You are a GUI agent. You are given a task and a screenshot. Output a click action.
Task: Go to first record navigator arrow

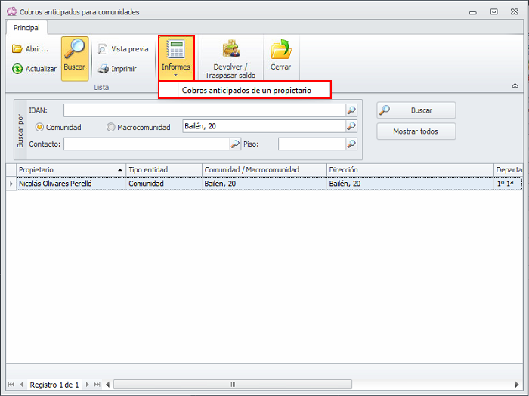[x=11, y=384]
